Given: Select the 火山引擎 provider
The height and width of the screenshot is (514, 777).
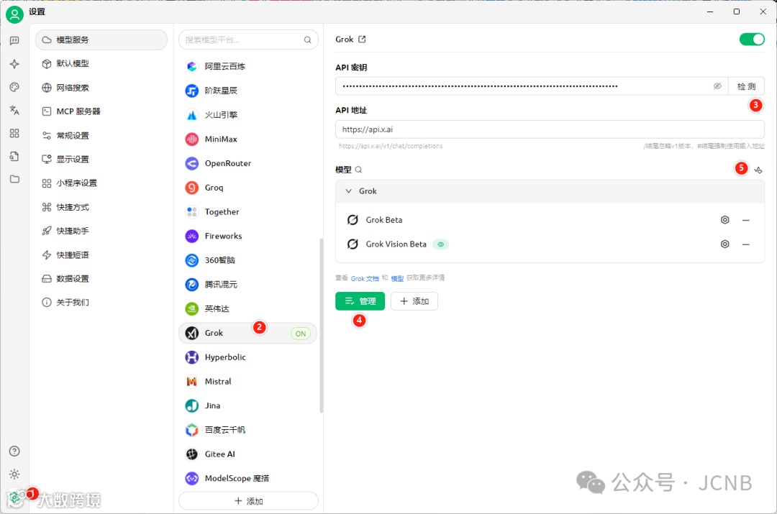Looking at the screenshot, I should [247, 115].
